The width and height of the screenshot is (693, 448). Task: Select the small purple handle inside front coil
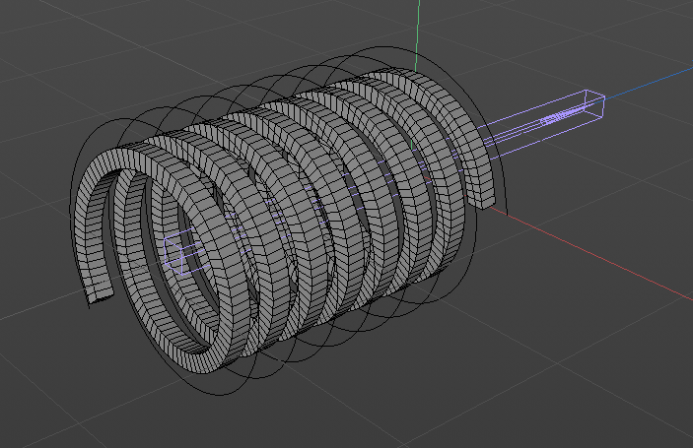[178, 253]
